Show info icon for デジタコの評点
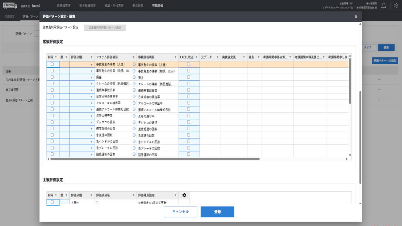Screen dimensions: 402x226 [x=134, y=122]
